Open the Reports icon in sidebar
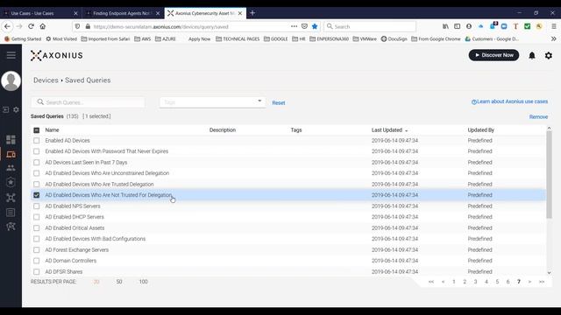 [11, 213]
